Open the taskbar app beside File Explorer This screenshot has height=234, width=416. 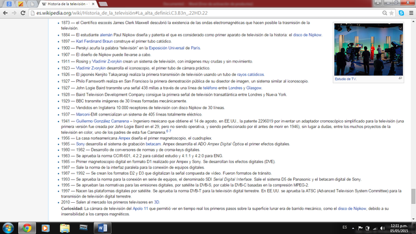(83, 227)
